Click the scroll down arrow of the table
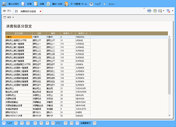This screenshot has height=127, width=176. [169, 115]
